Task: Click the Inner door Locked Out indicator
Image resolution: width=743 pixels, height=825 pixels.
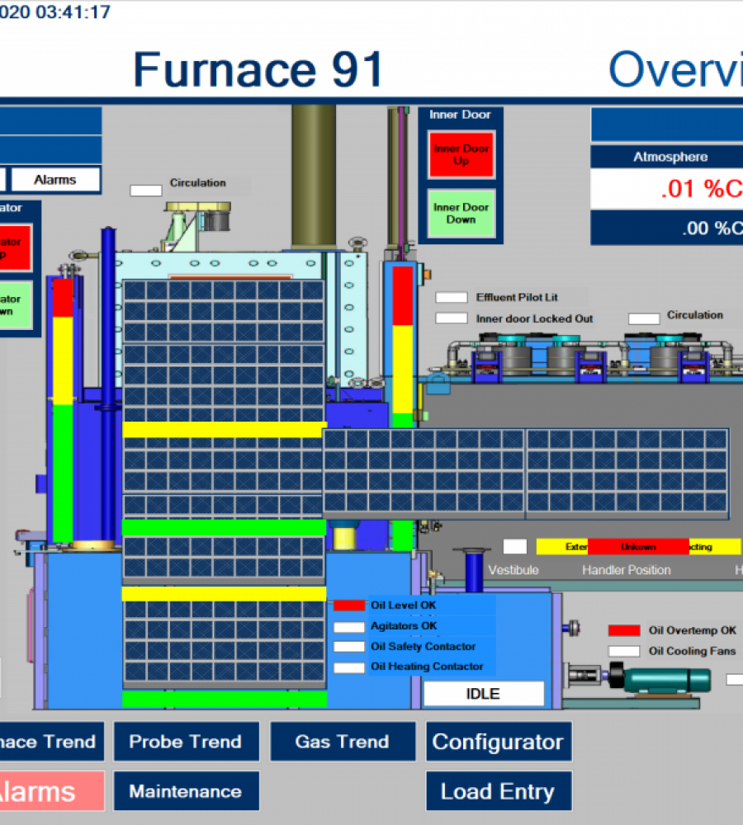Action: (452, 318)
